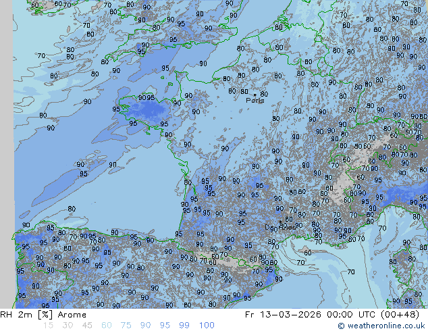The image size is (428, 331).
Task: Click the Paris city label
Action: pos(255,101)
